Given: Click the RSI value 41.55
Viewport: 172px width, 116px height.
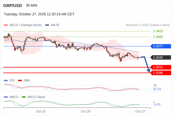Looking at the screenshot, I should 157,89.
